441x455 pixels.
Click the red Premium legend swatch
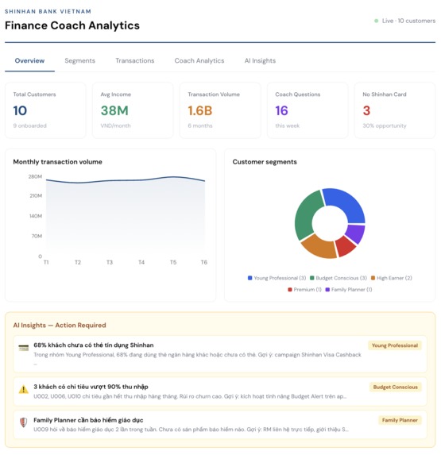tap(290, 290)
